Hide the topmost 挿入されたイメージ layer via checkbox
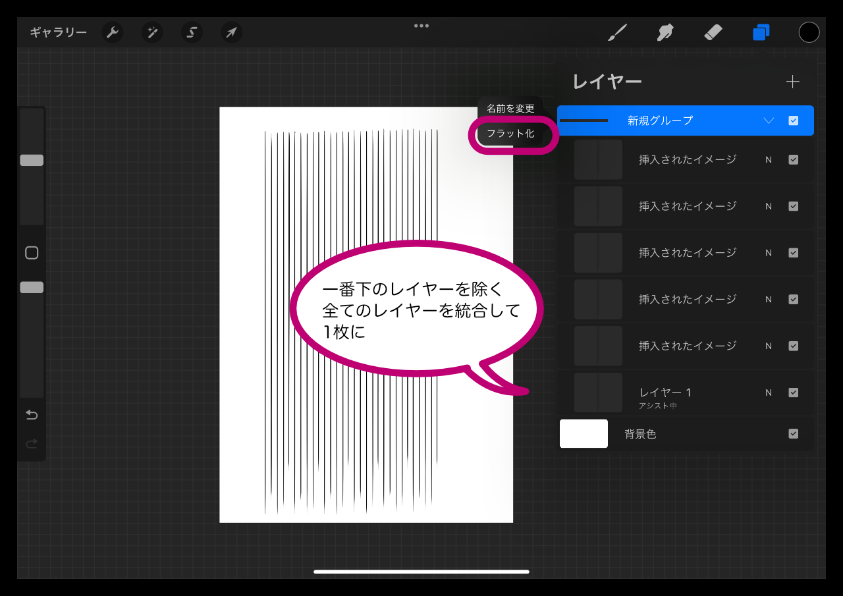The image size is (843, 596). (x=794, y=159)
